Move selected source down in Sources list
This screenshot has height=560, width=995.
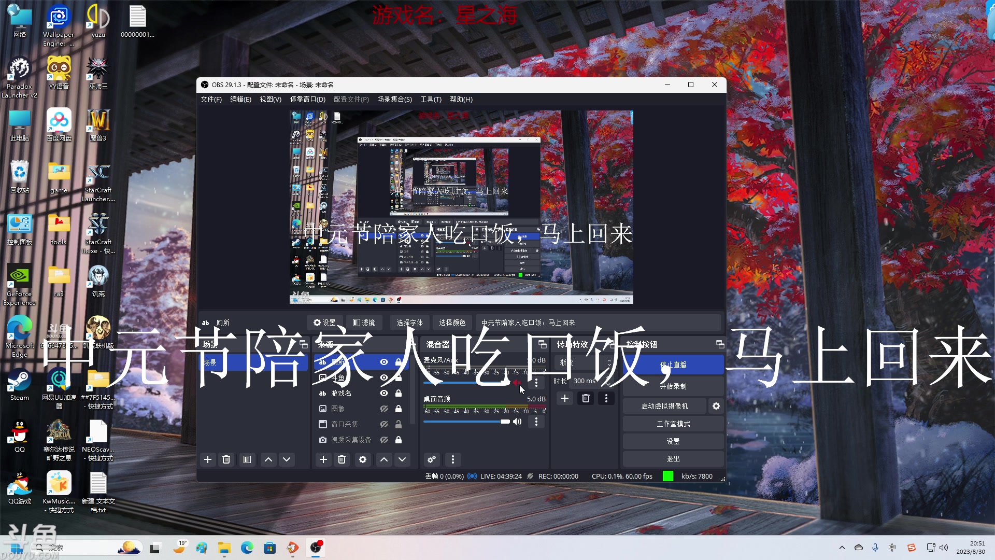pyautogui.click(x=402, y=459)
